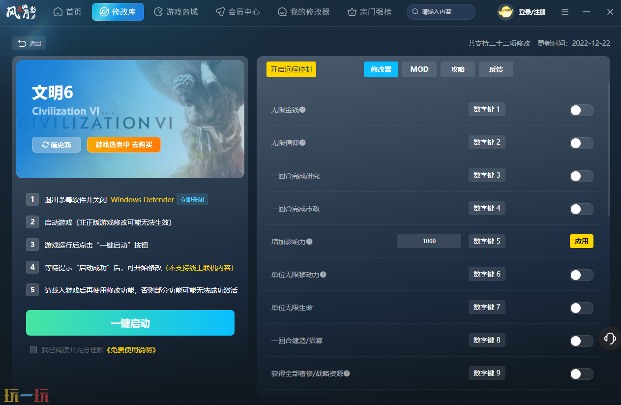Open the 《免责使用说明》 link
The width and height of the screenshot is (621, 405).
coord(131,350)
